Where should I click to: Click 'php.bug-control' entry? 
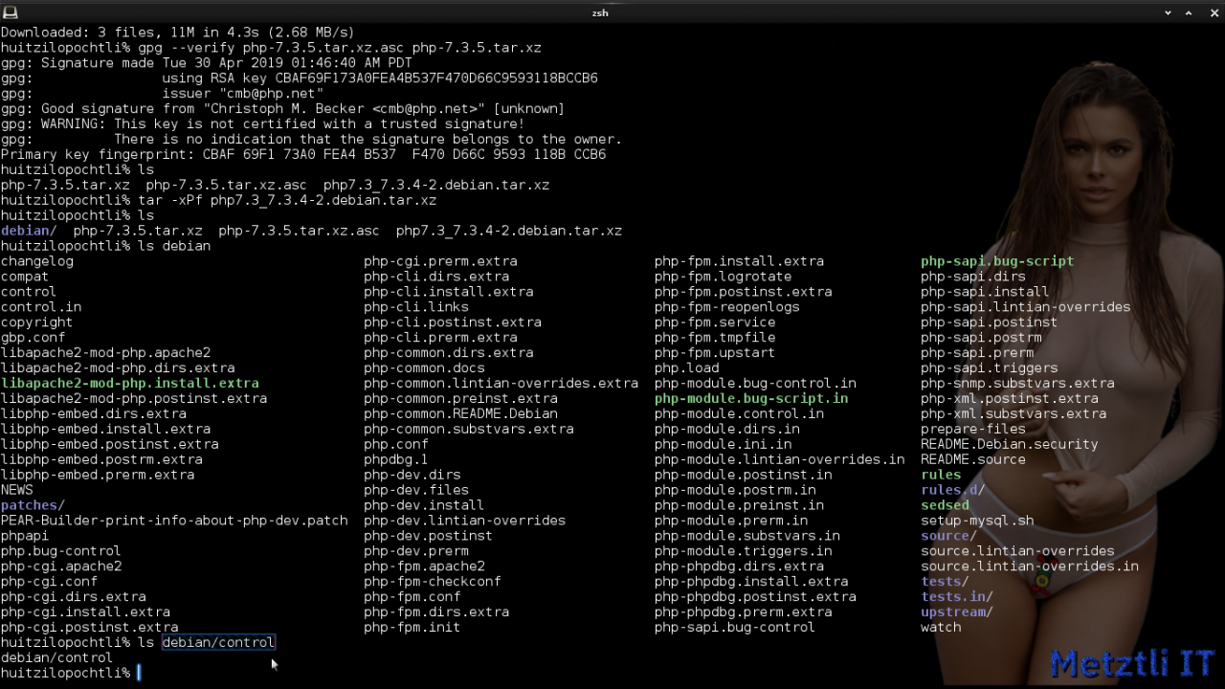point(61,551)
